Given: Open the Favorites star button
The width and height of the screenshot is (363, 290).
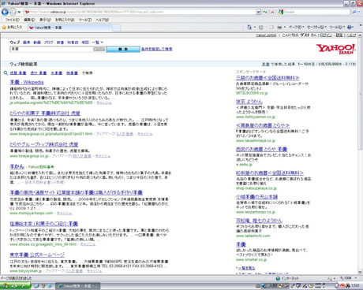Looking at the screenshot, I should click(12, 28).
